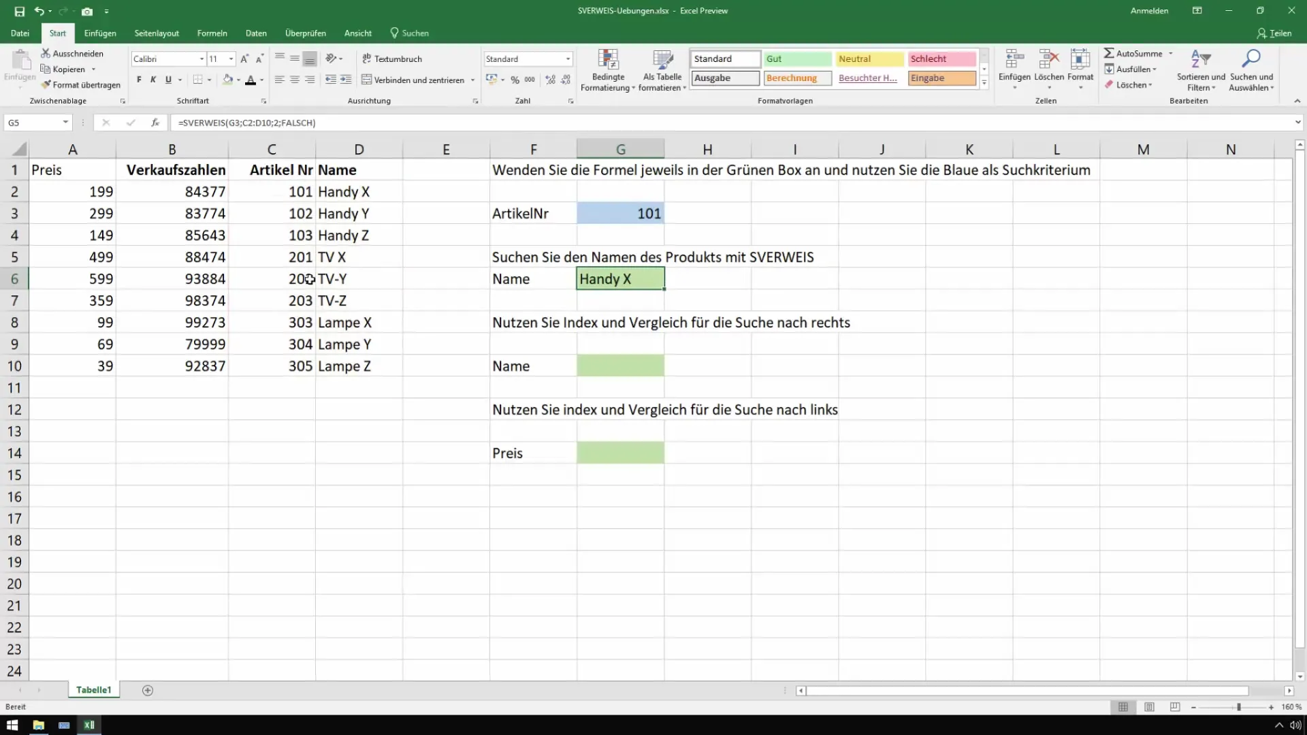
Task: Click the Format übertragen paintbrush icon
Action: pyautogui.click(x=46, y=84)
